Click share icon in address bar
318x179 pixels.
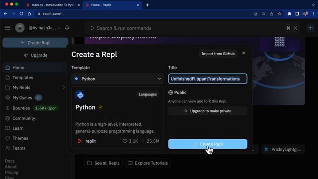click(x=271, y=14)
